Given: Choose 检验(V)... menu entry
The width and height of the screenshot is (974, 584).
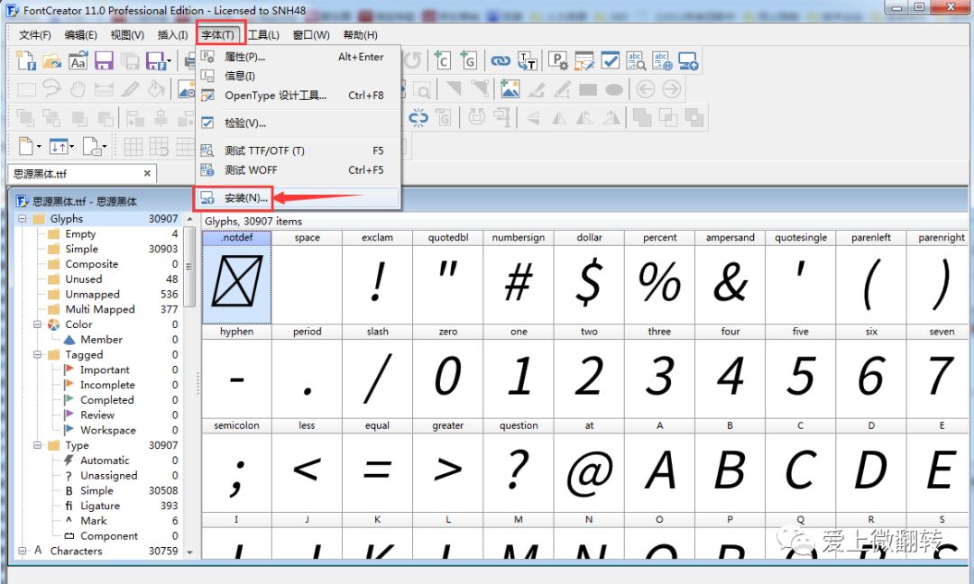Looking at the screenshot, I should point(299,123).
